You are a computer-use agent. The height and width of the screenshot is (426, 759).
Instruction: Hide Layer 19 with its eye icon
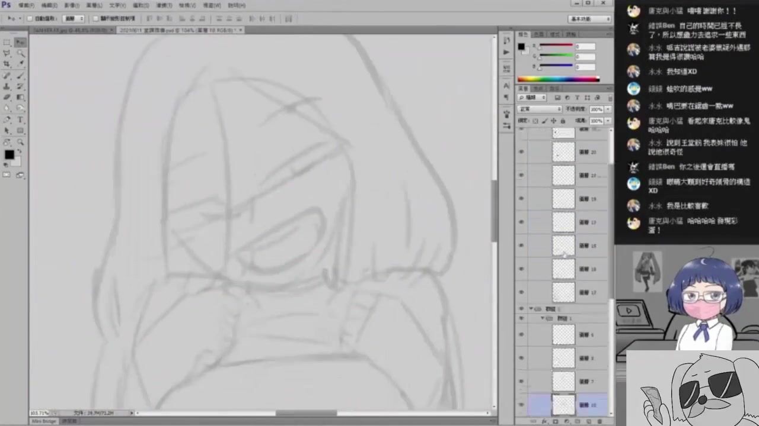pos(521,199)
